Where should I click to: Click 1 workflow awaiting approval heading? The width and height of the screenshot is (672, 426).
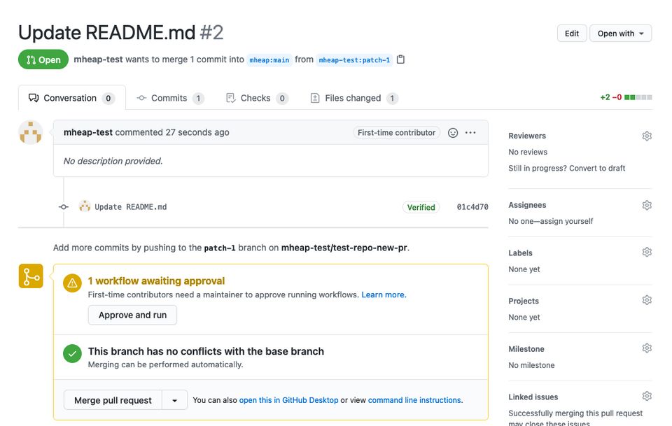156,281
